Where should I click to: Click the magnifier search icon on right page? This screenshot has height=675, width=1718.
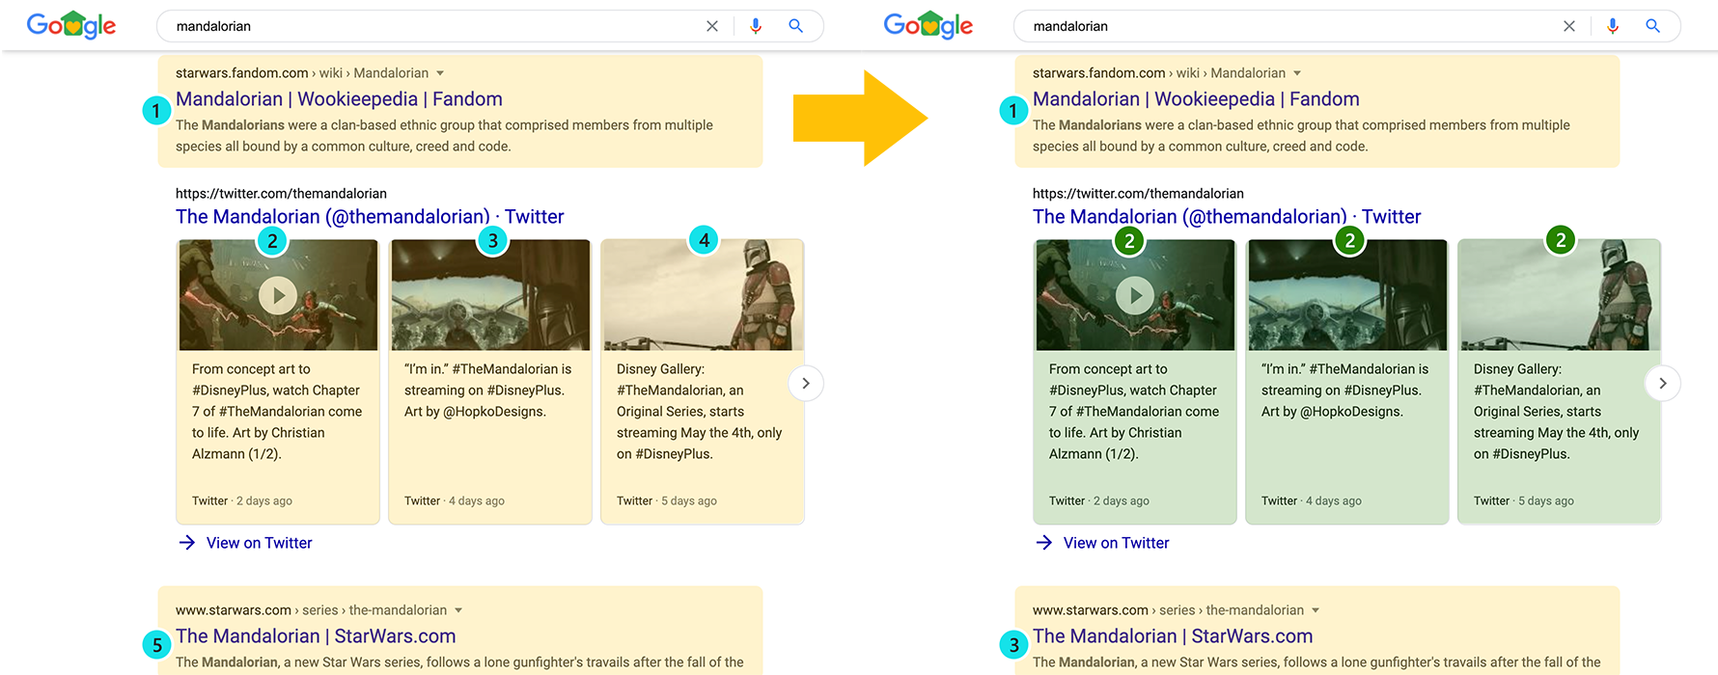1652,26
